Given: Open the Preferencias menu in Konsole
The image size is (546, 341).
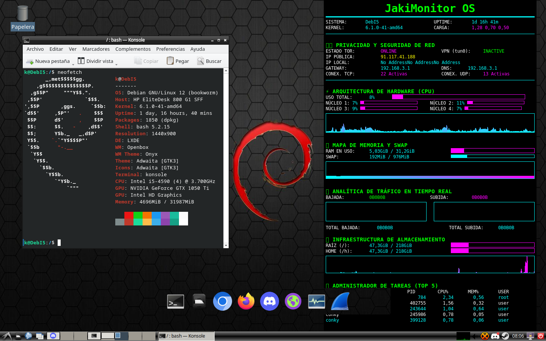Looking at the screenshot, I should coord(170,49).
